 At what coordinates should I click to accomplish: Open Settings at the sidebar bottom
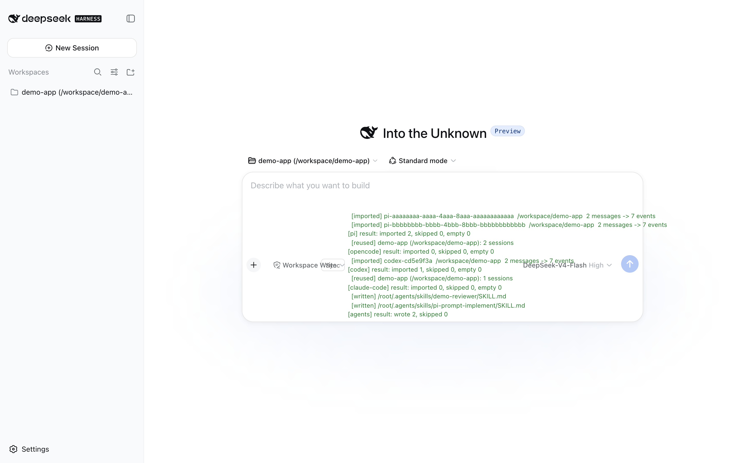tap(29, 449)
